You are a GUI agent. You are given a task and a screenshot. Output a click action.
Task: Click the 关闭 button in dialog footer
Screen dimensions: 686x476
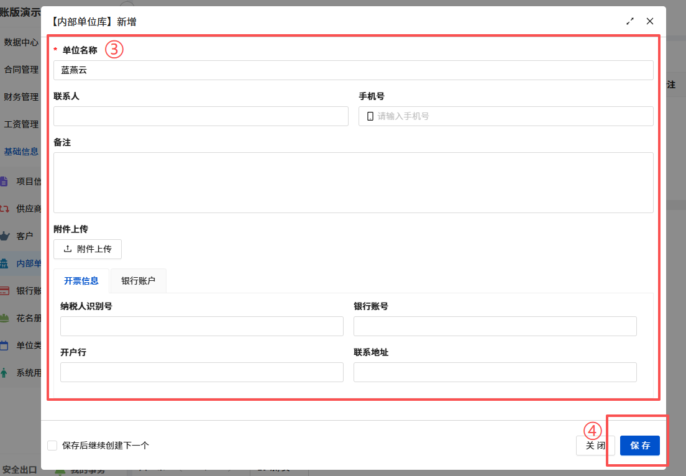[x=595, y=446]
